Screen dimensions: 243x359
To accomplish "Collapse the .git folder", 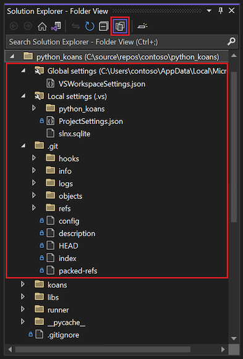I will (23, 146).
